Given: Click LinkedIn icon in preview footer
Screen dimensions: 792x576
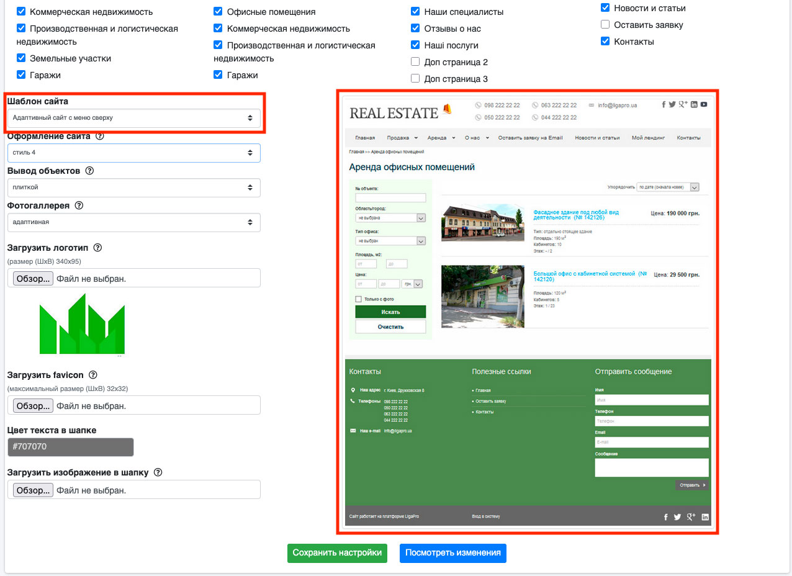Looking at the screenshot, I should [705, 517].
